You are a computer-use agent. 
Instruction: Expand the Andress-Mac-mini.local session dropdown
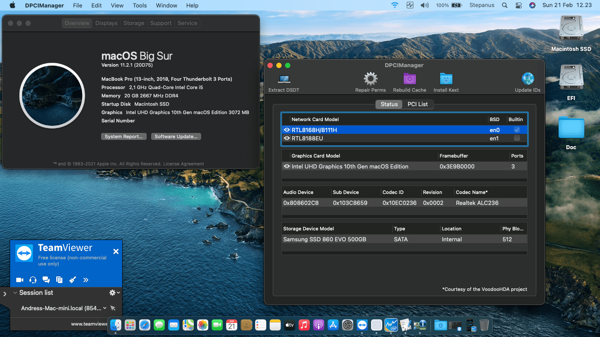click(x=105, y=308)
